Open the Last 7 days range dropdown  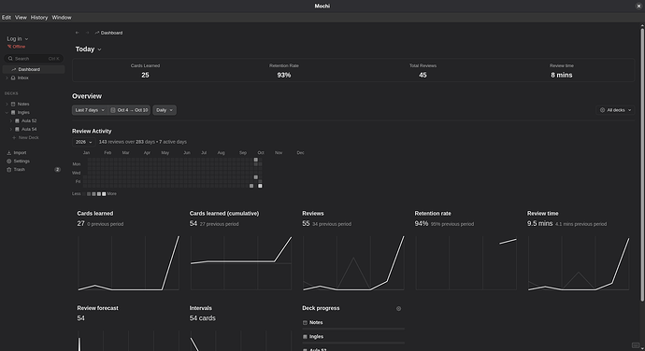click(90, 110)
